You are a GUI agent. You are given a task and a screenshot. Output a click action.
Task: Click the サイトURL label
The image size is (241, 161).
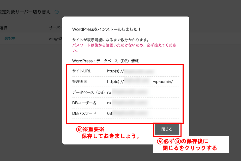pos(82,71)
